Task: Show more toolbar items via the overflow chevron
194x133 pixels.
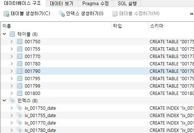Action: click(x=192, y=14)
